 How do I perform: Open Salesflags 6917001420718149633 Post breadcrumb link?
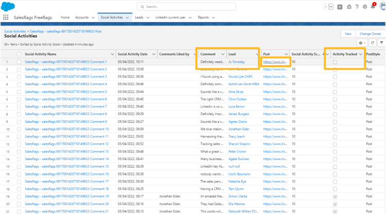(65, 31)
